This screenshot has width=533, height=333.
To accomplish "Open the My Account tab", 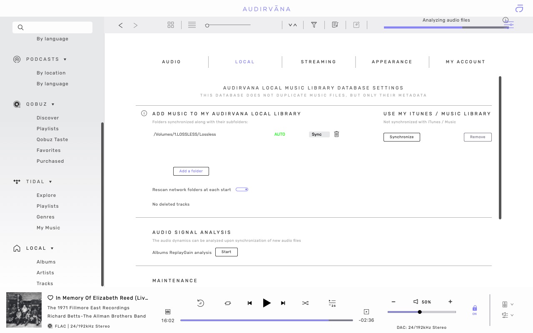I will [x=466, y=62].
